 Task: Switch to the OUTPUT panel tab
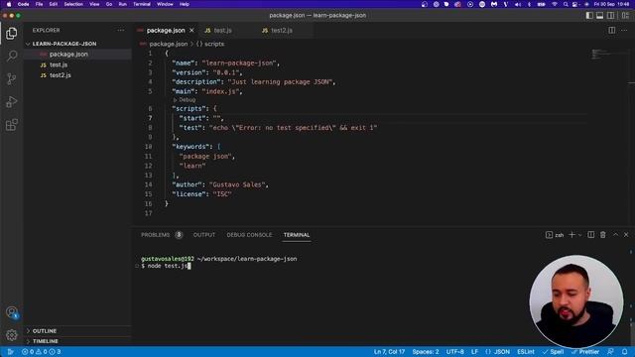click(204, 235)
